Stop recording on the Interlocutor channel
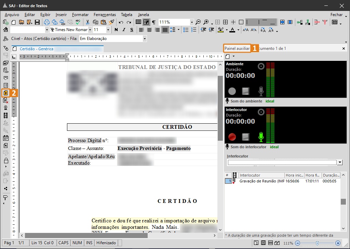The width and height of the screenshot is (350, 249). tap(245, 137)
